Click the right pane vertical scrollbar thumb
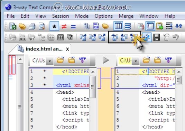The height and width of the screenshot is (131, 185). click(x=178, y=80)
